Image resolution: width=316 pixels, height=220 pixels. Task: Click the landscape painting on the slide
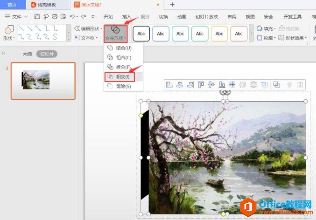(x=227, y=158)
